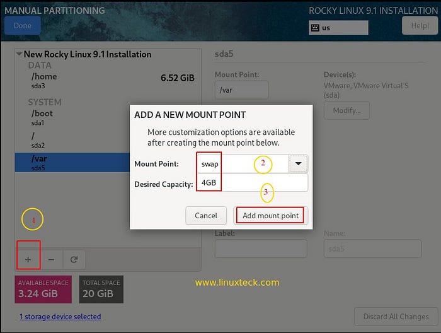
Task: Click the SYSTEM section heading
Action: click(45, 102)
